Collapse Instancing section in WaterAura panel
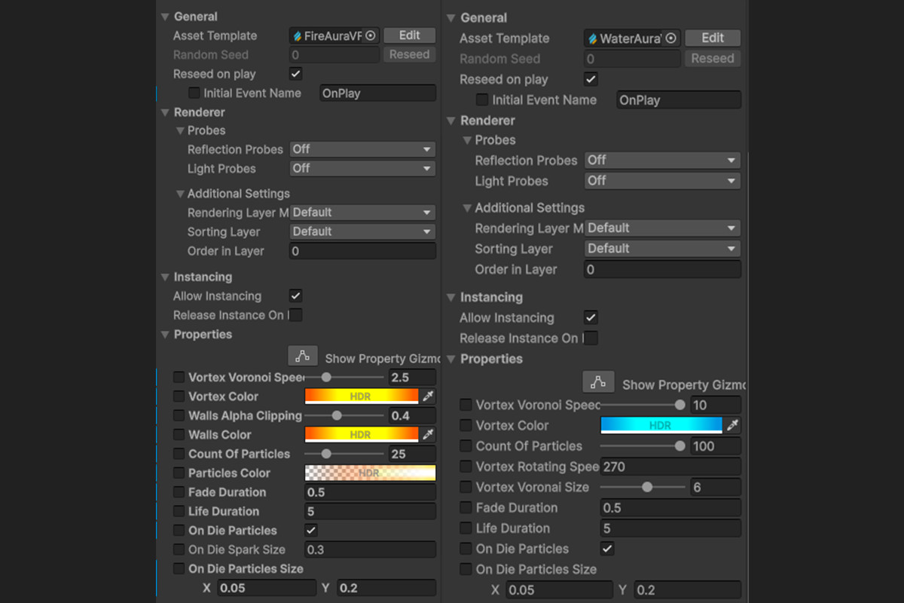904x603 pixels. pos(451,297)
